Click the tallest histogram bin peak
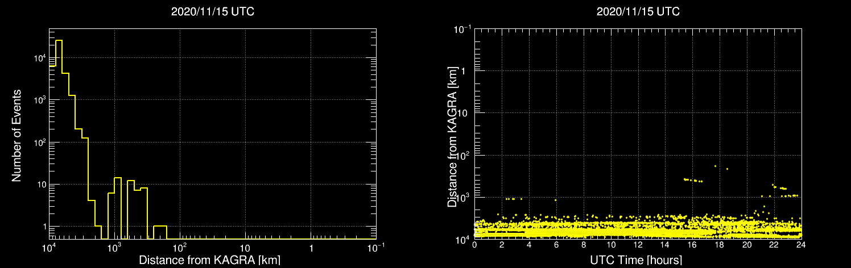Screen dimensions: 851x268 point(59,40)
